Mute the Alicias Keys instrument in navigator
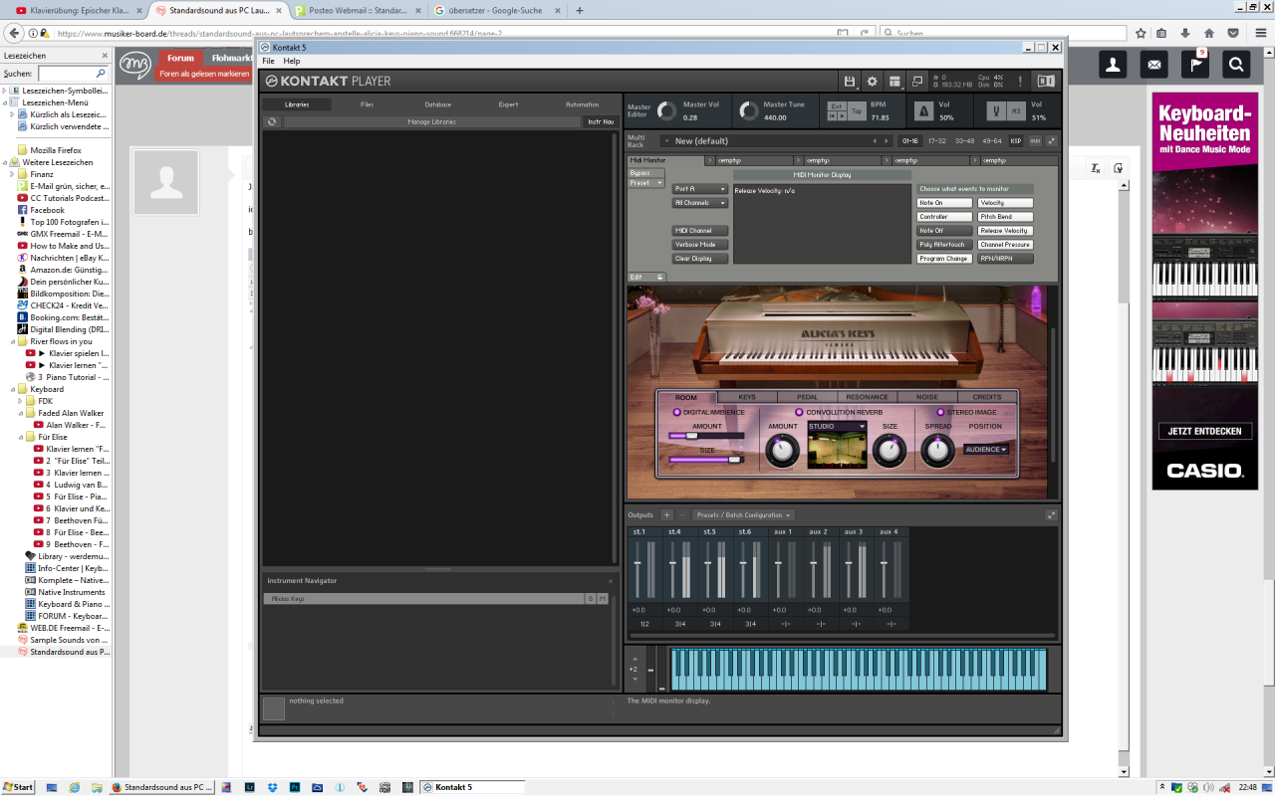 pyautogui.click(x=603, y=599)
